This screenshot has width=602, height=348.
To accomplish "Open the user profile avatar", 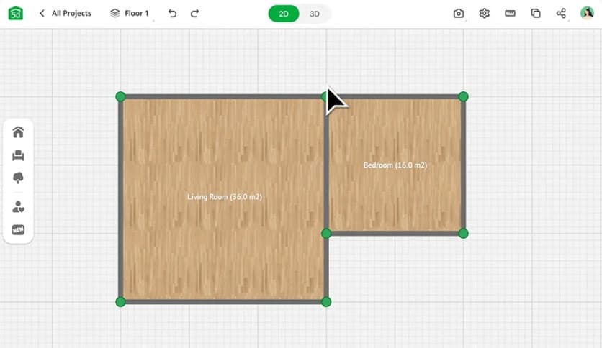I will (587, 13).
